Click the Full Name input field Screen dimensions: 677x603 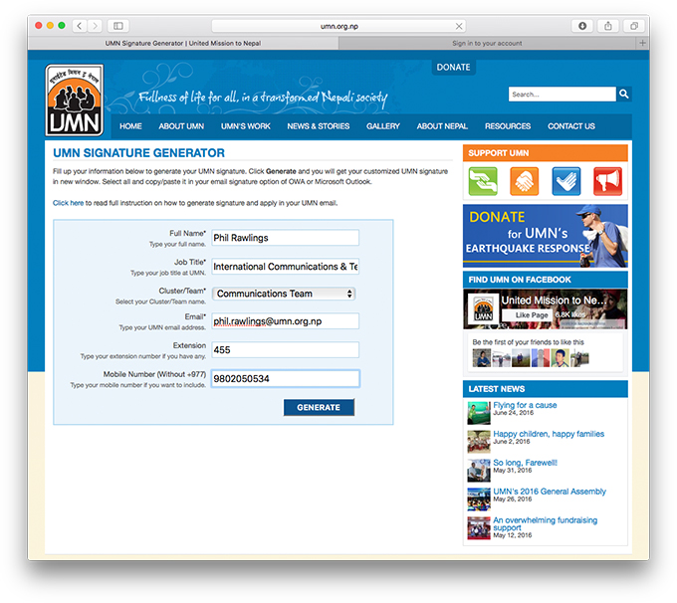(285, 238)
